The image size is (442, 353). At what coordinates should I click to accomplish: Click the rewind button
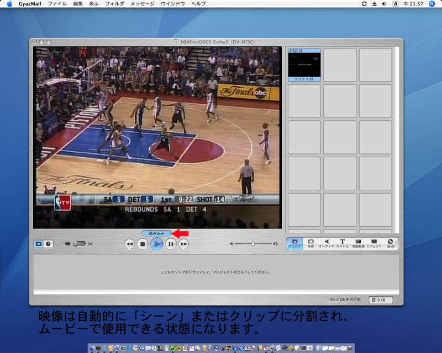pos(130,244)
